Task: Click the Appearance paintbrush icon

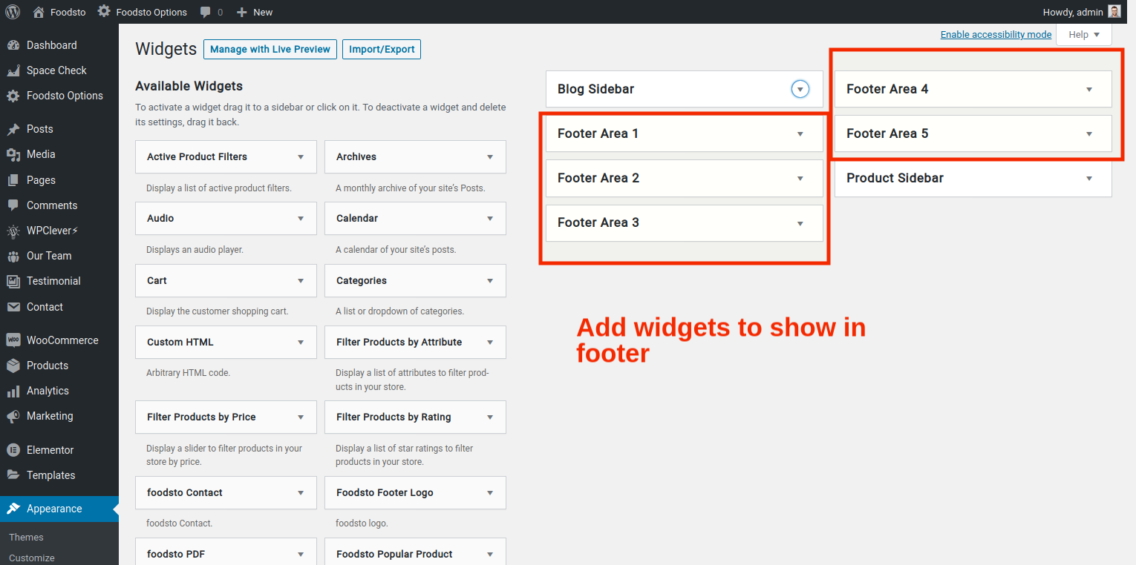Action: point(13,509)
